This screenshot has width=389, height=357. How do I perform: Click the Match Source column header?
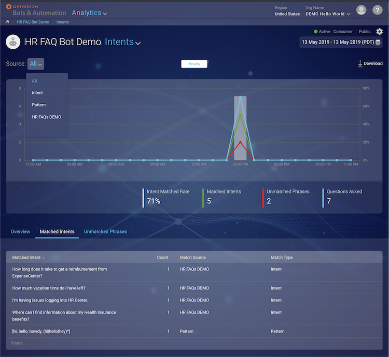coord(193,257)
